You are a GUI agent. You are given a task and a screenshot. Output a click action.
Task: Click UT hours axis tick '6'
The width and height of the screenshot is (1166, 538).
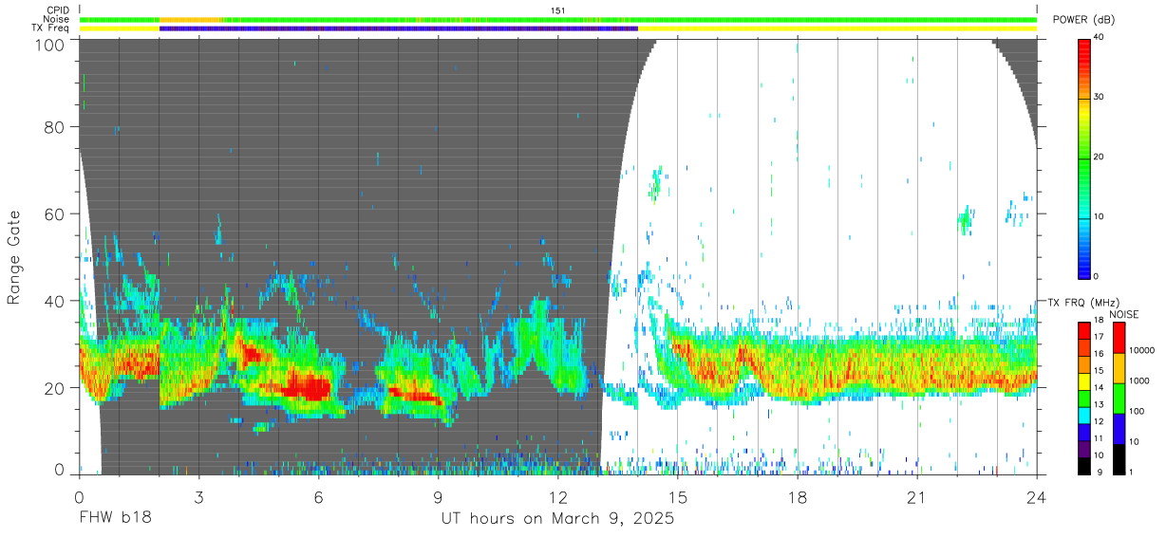pos(319,496)
